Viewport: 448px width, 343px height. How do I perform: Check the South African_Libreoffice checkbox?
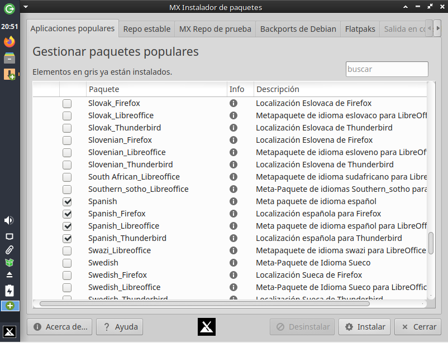(67, 177)
